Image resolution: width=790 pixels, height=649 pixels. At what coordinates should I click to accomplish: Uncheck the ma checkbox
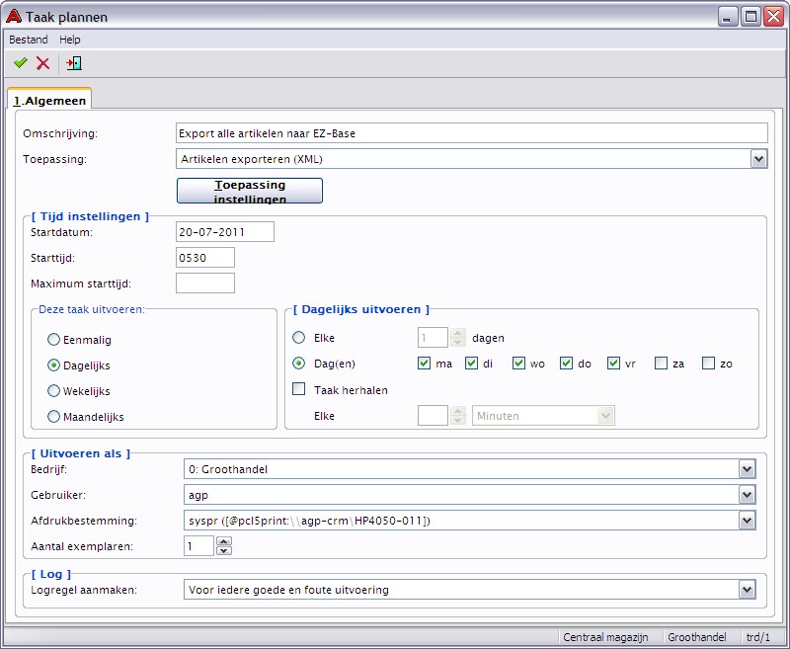tap(425, 364)
